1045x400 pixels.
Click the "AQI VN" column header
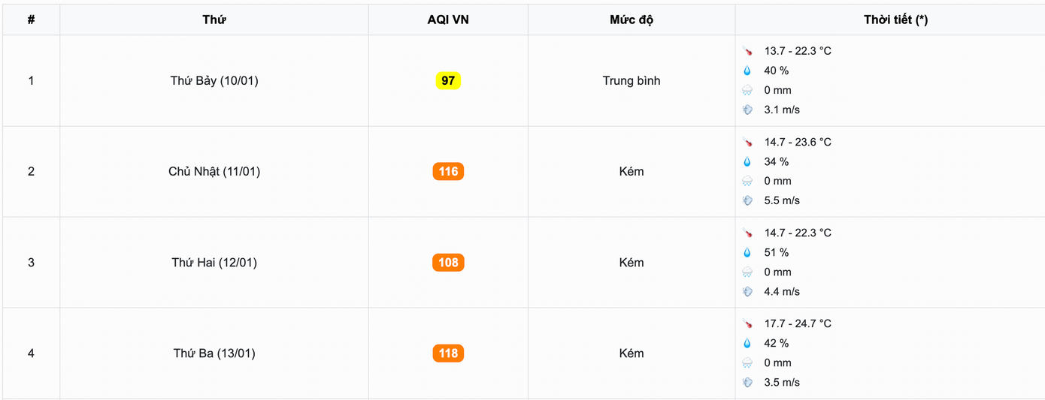448,20
